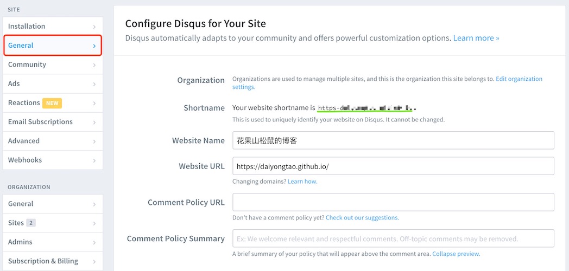Open the Webhooks settings page

[x=53, y=160]
